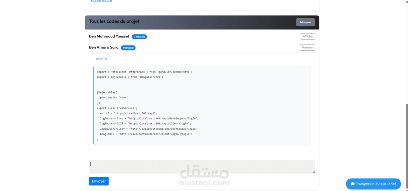409x191 pixels.
Task: Click the Tous les codes du projet heading
Action: click(114, 21)
